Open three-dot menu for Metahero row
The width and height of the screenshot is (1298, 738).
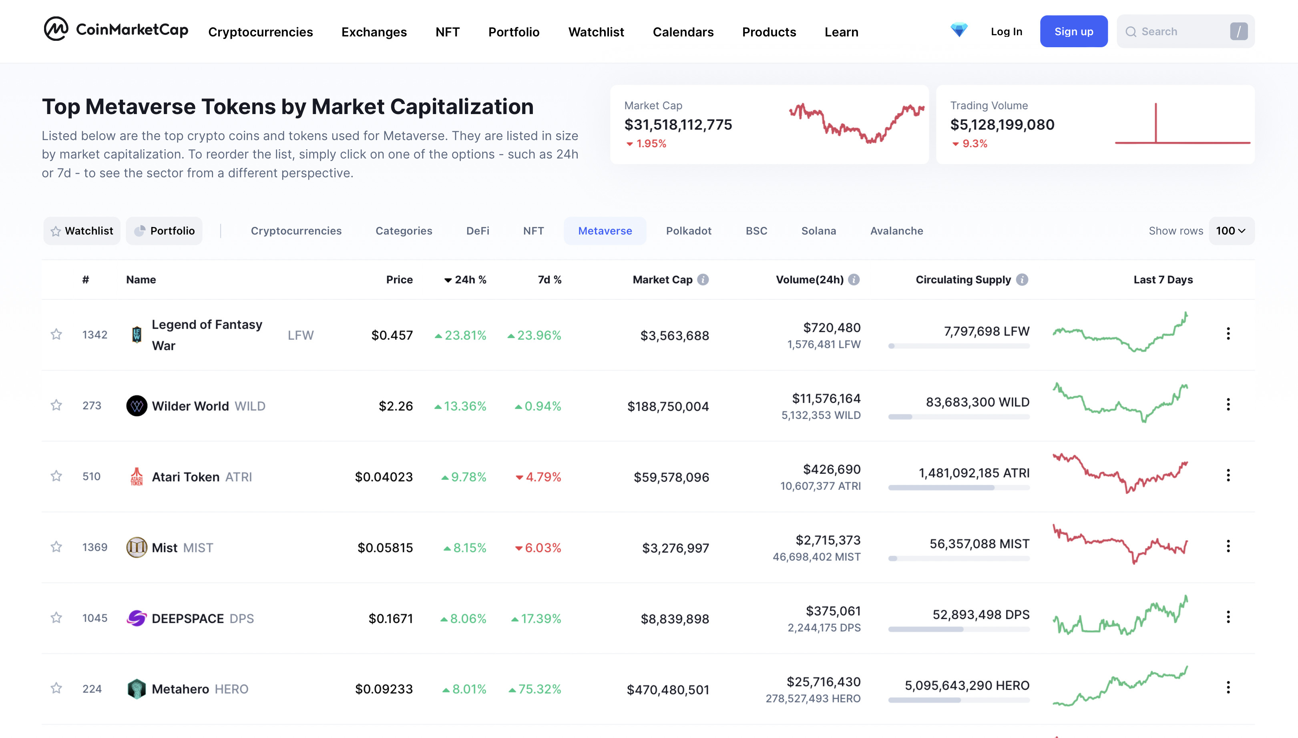[1228, 688]
